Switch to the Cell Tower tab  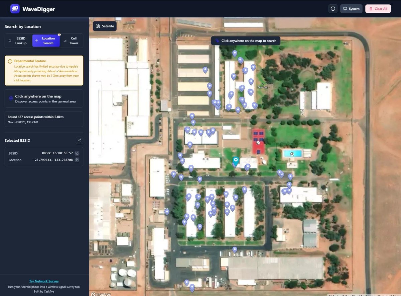(x=71, y=41)
